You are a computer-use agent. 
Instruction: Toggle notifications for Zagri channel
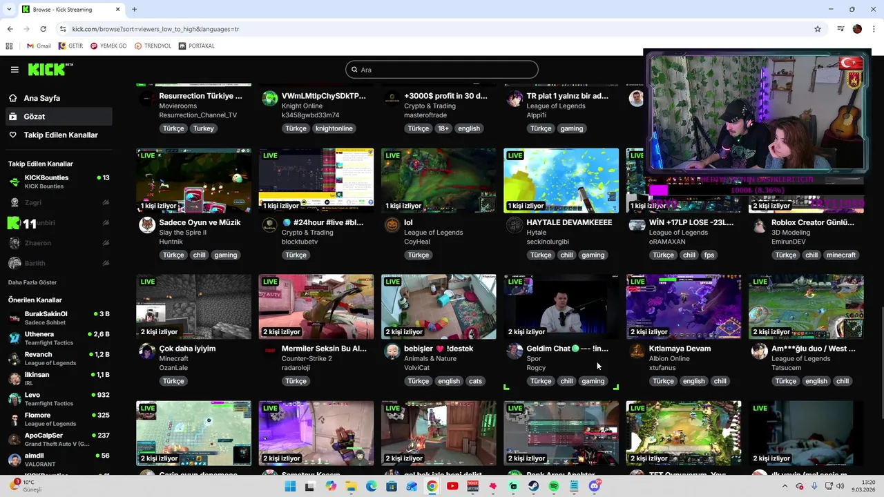(106, 202)
